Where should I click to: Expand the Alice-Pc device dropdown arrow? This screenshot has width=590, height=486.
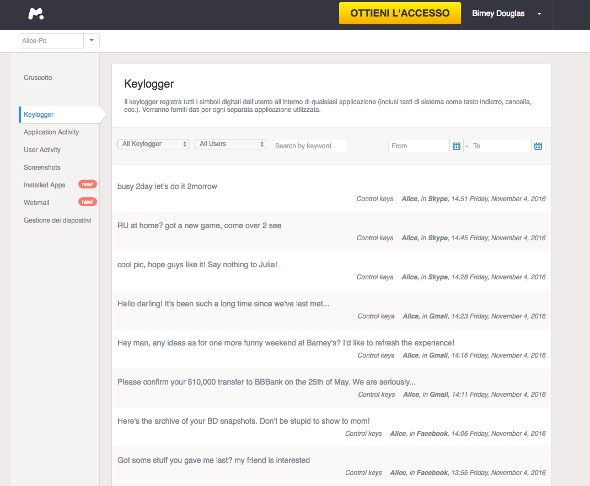pos(92,41)
